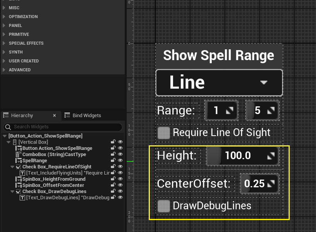Click the CenterOffset spin box showing 0.25
The height and width of the screenshot is (232, 316).
coord(260,183)
